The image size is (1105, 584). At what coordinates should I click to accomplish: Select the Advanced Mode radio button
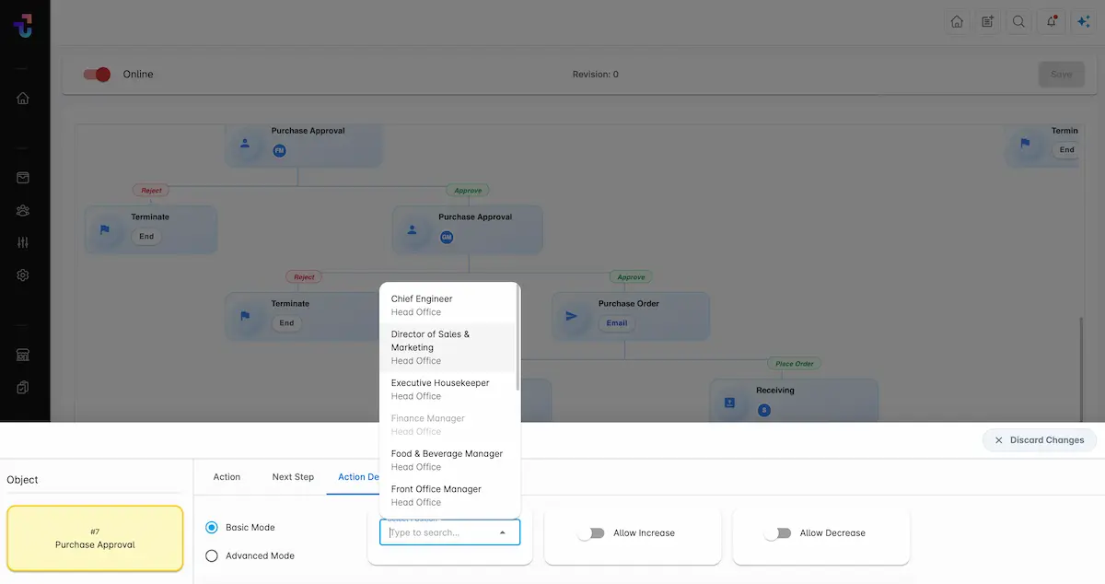pyautogui.click(x=212, y=556)
